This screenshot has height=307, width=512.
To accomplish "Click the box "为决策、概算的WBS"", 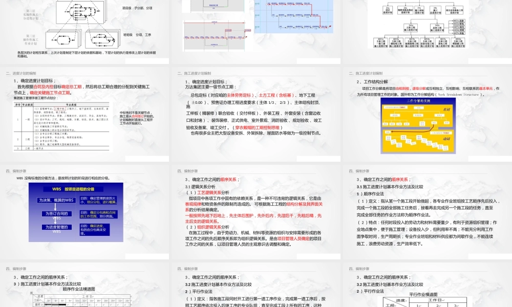I will click(56, 200).
